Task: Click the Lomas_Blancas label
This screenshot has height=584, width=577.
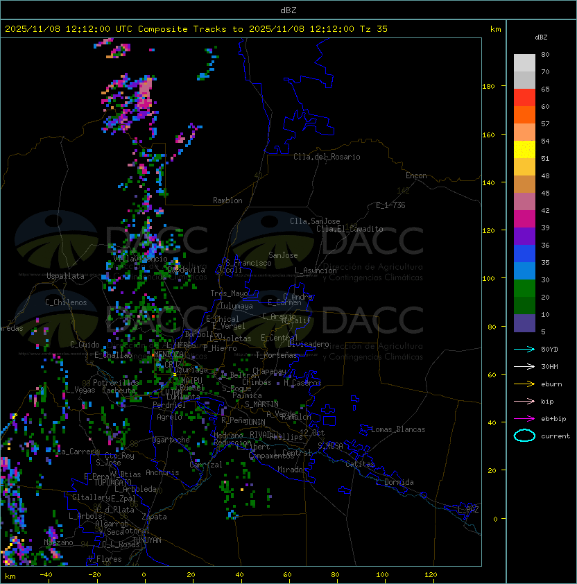Action: pyautogui.click(x=398, y=429)
